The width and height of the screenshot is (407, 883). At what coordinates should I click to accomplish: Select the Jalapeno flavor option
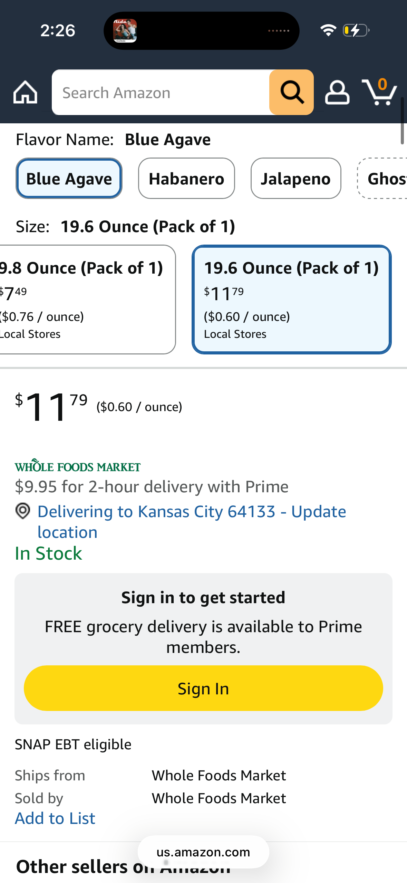point(296,178)
